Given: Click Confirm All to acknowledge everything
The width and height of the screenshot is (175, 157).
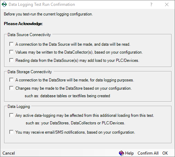Looking at the screenshot, I should click(148, 153).
